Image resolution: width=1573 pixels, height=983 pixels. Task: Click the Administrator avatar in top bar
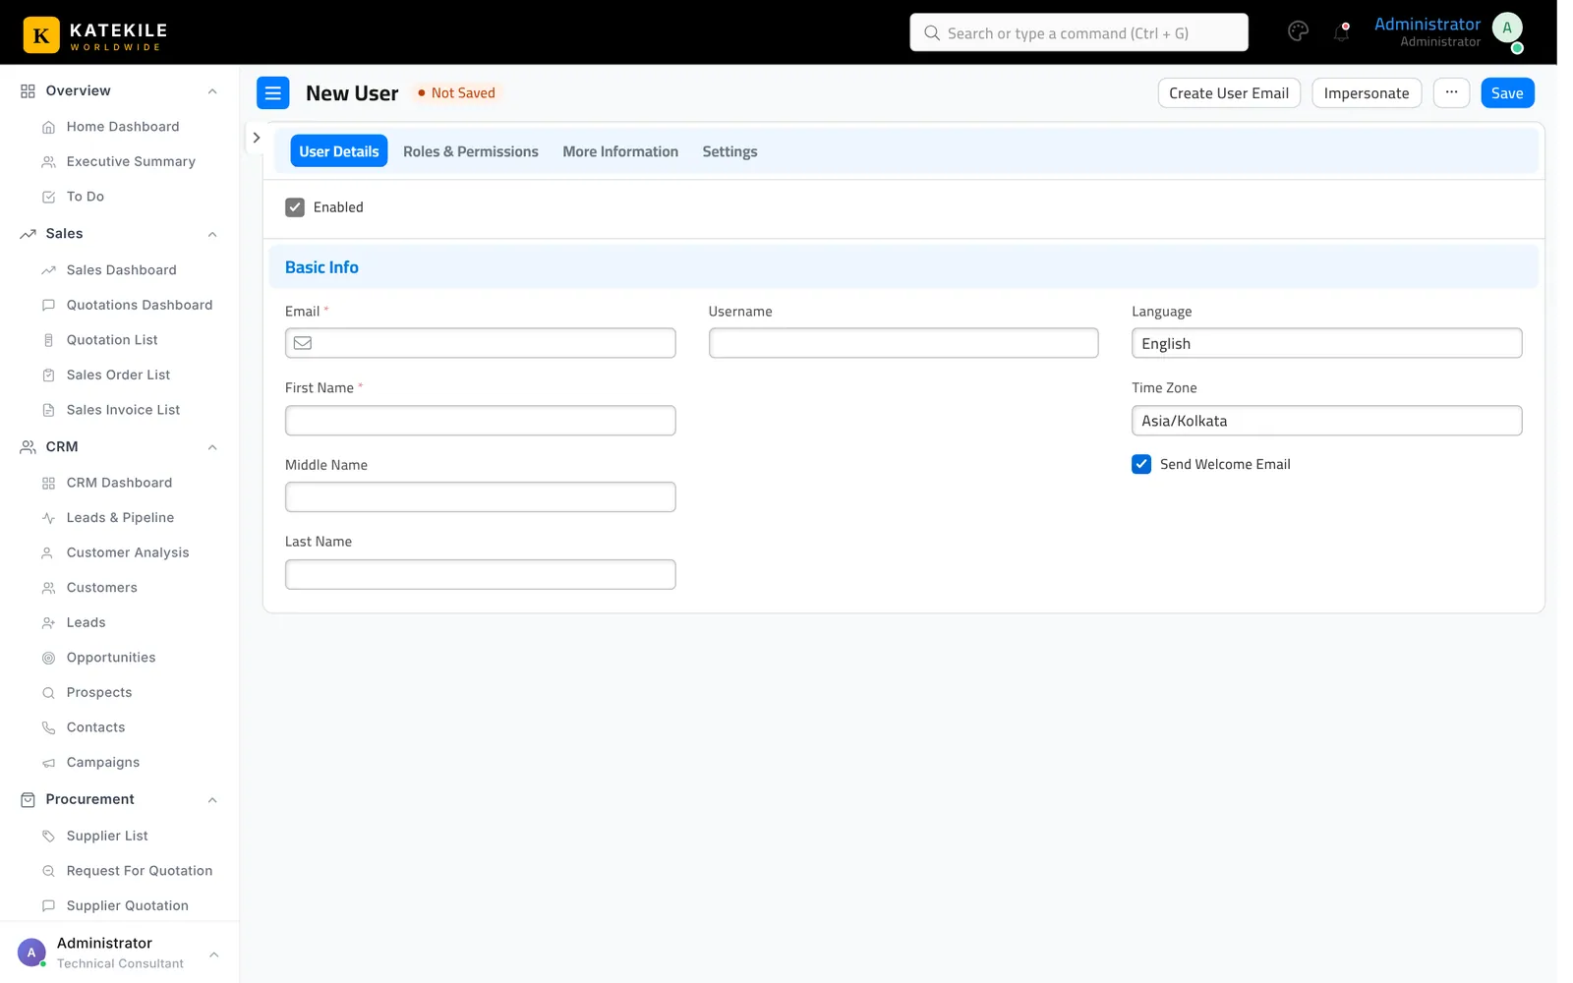pos(1507,29)
